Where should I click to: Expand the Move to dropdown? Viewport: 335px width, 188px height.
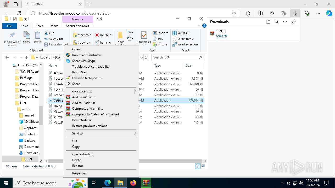91,35
